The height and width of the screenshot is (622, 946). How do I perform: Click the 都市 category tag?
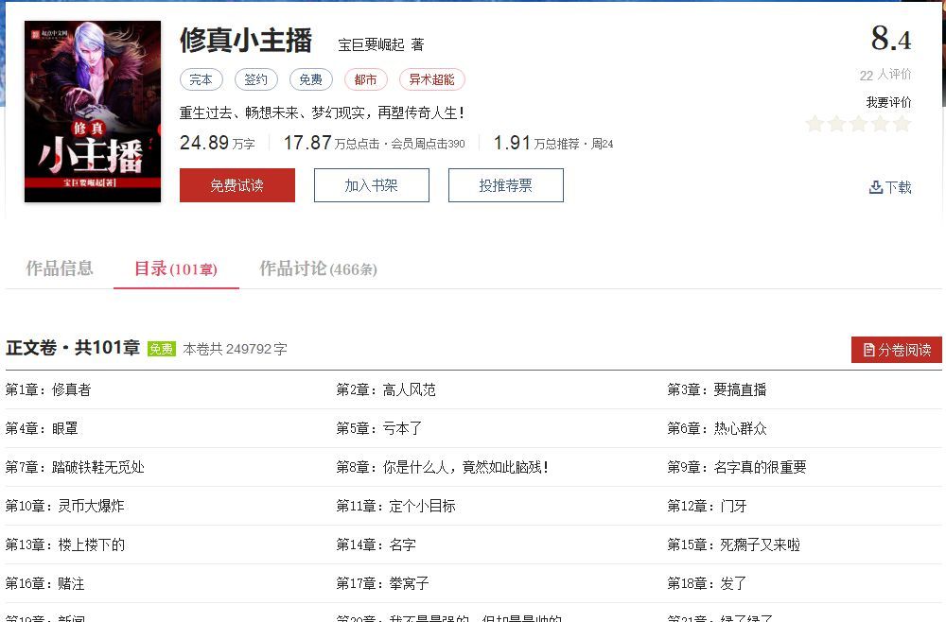pyautogui.click(x=365, y=79)
